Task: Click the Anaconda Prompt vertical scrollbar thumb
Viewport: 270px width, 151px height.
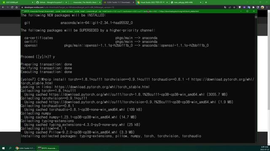Action: click(256, 17)
